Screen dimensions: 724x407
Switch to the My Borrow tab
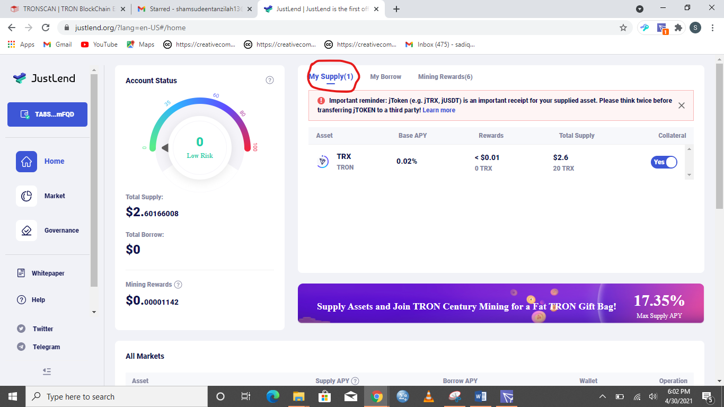385,77
